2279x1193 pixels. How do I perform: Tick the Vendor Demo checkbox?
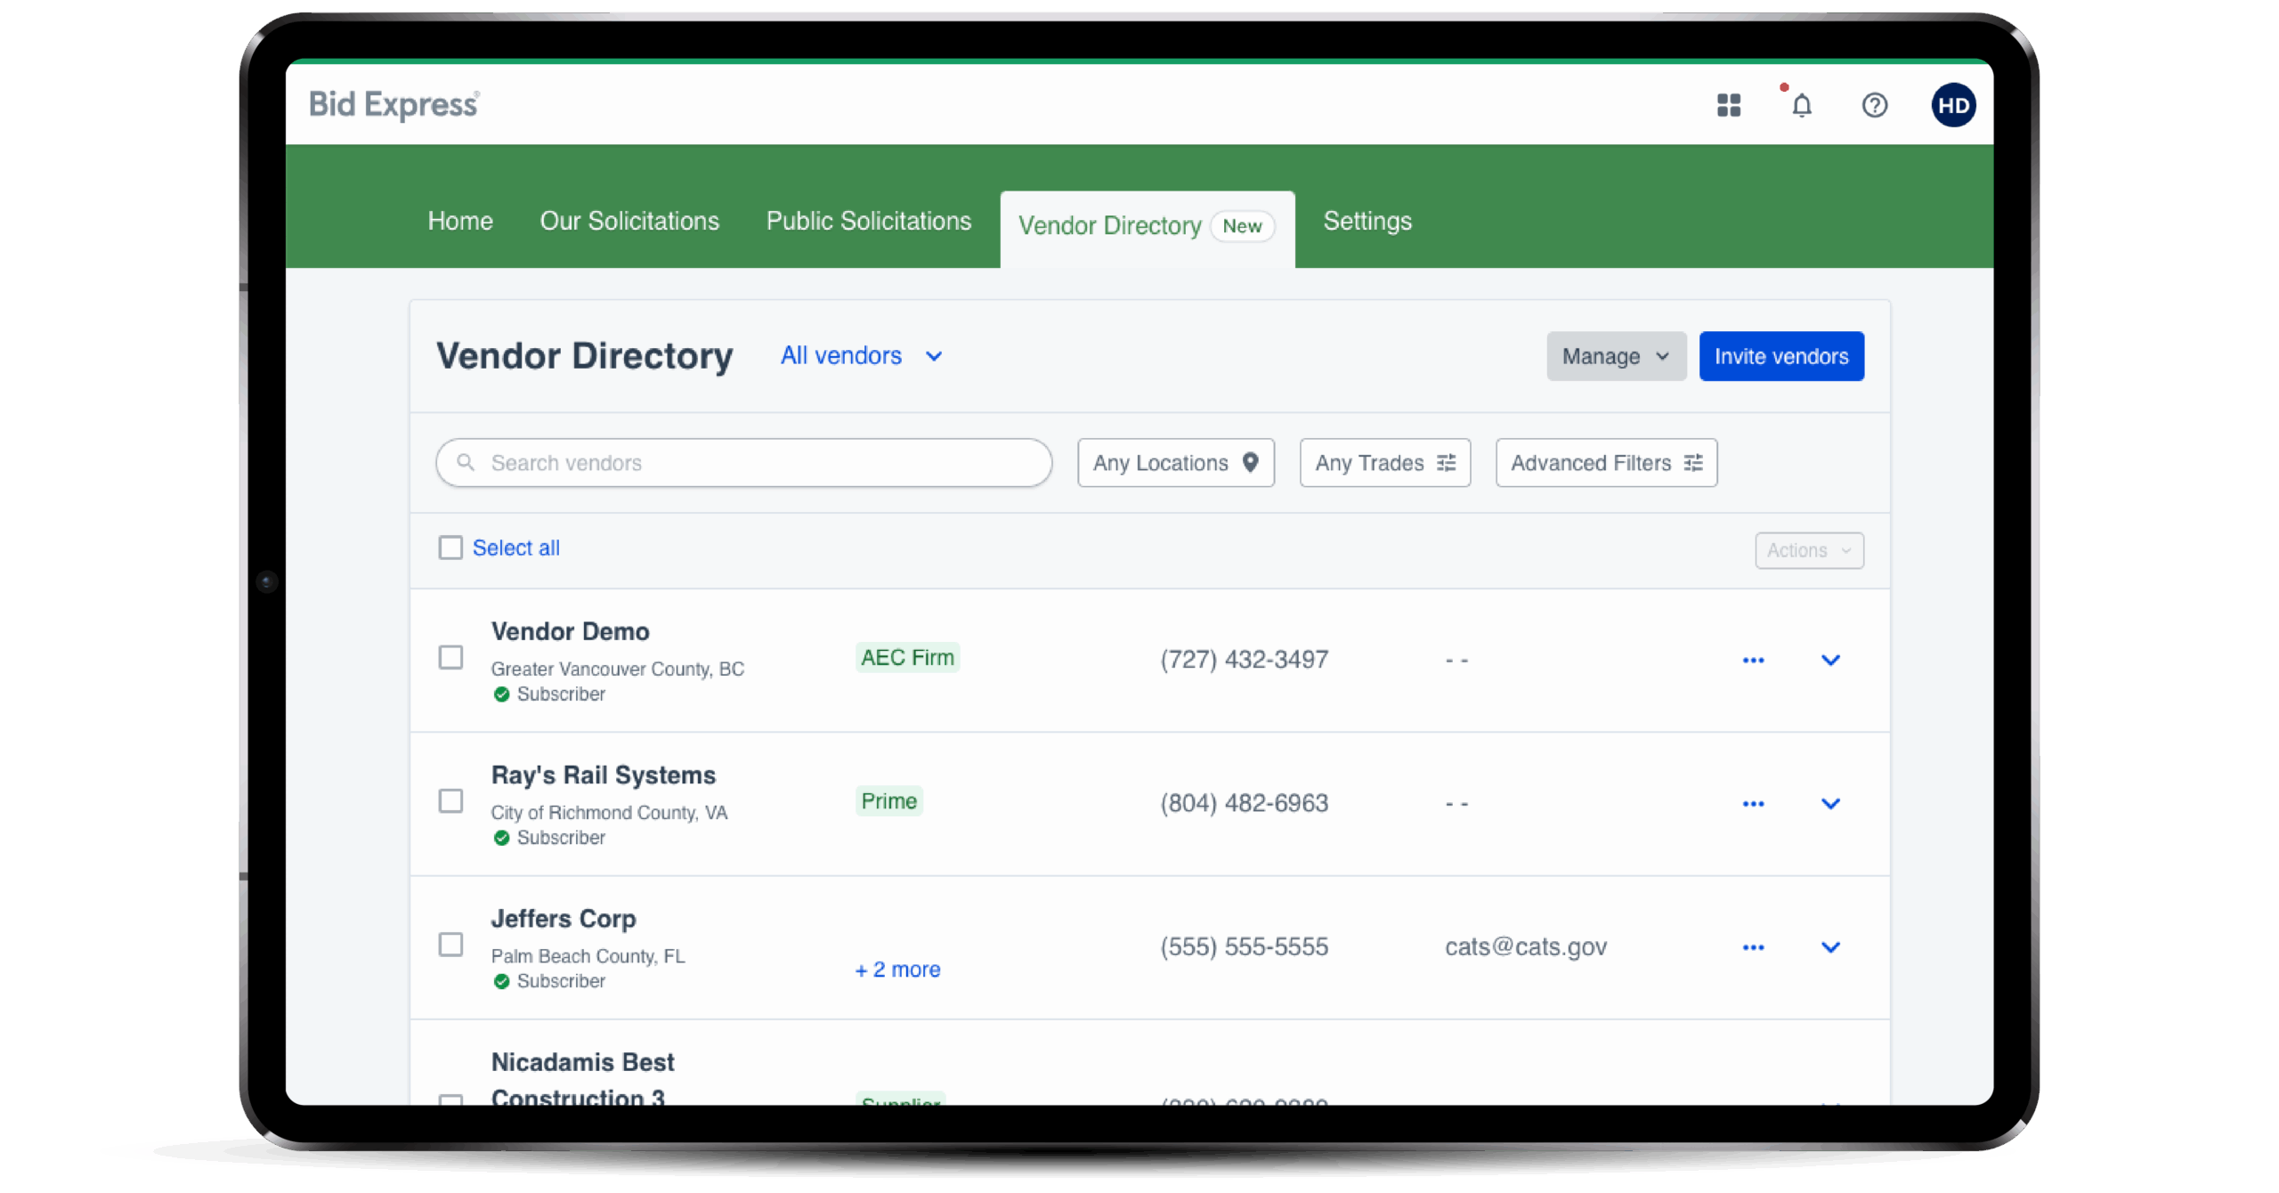pos(450,657)
